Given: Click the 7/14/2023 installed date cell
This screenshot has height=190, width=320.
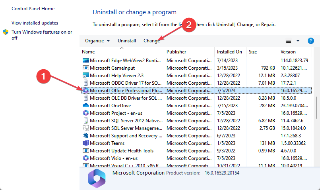Looking at the screenshot, I should pyautogui.click(x=227, y=60).
